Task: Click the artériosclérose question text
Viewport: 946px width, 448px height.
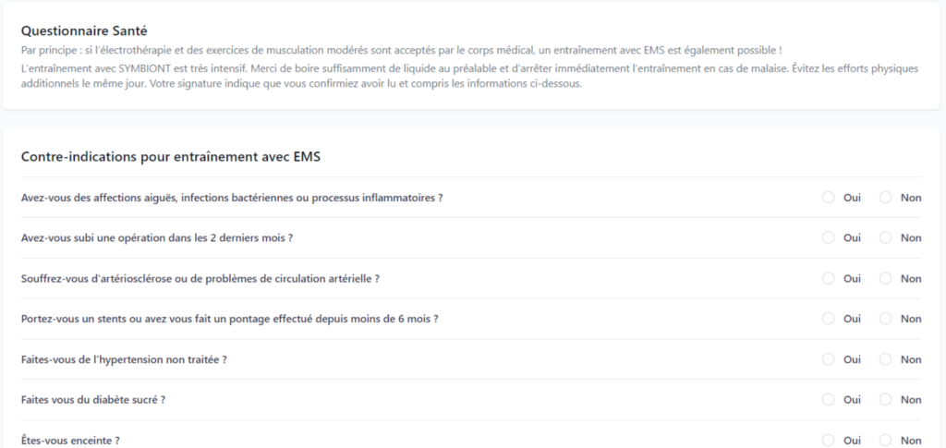Action: (200, 279)
